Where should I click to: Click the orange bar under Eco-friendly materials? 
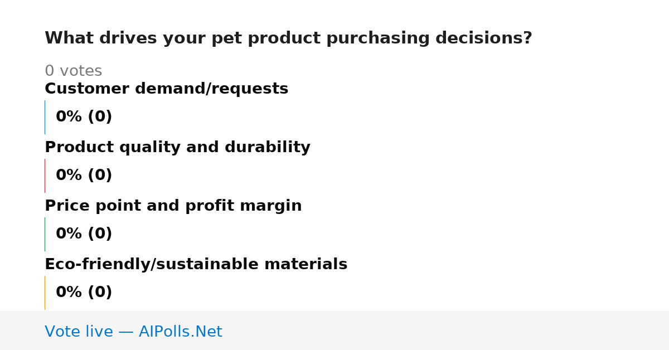click(45, 293)
